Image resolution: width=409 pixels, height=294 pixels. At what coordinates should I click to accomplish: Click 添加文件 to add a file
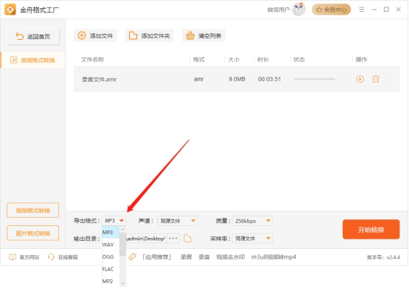pyautogui.click(x=95, y=35)
